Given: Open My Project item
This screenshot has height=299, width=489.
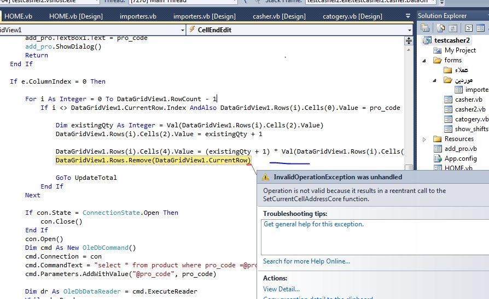Looking at the screenshot, I should point(459,50).
